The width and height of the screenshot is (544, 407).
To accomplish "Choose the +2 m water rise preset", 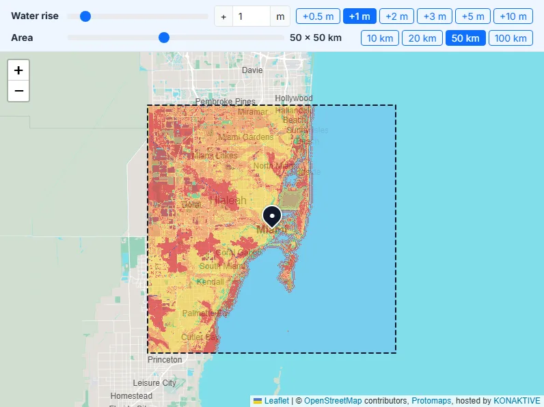I will point(396,16).
